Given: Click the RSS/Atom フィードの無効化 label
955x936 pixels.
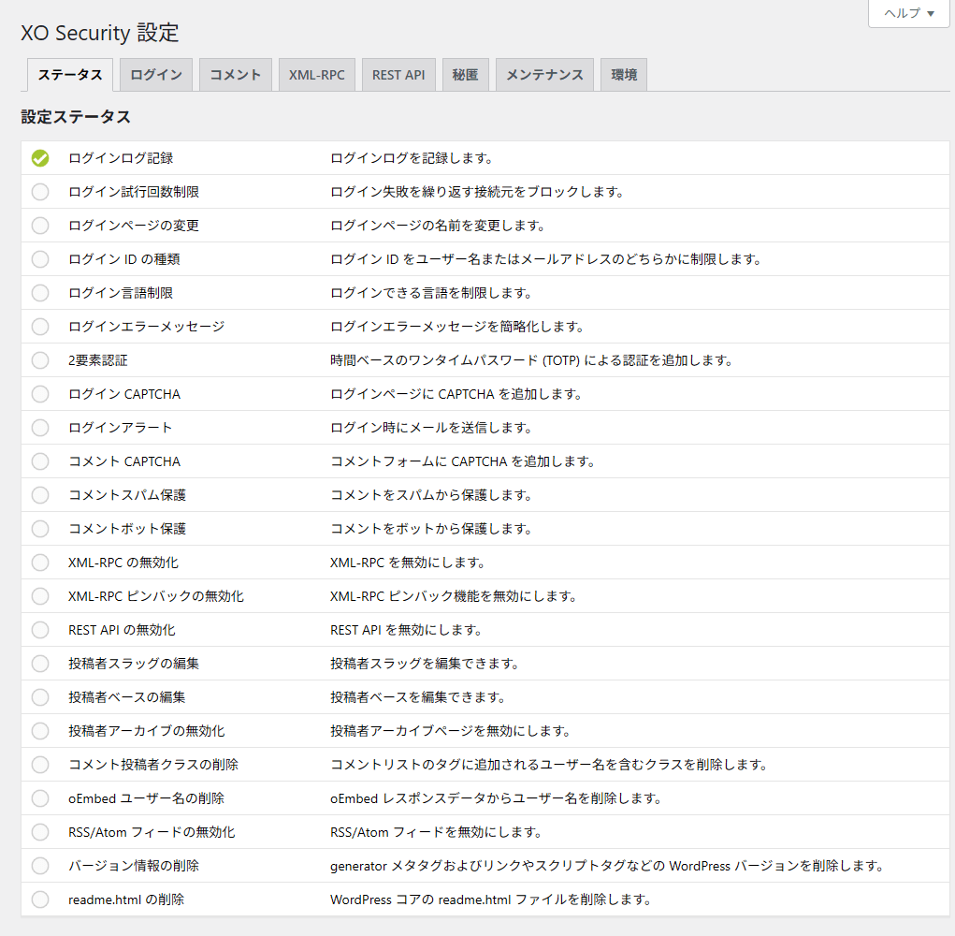Looking at the screenshot, I should click(x=152, y=832).
